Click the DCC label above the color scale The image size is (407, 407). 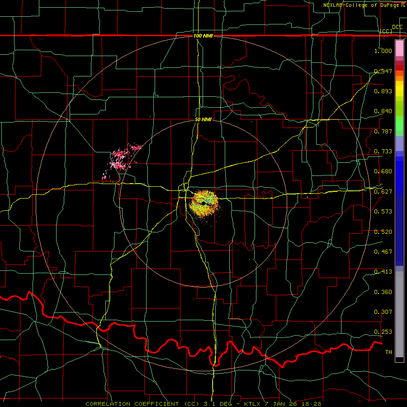[x=397, y=27]
